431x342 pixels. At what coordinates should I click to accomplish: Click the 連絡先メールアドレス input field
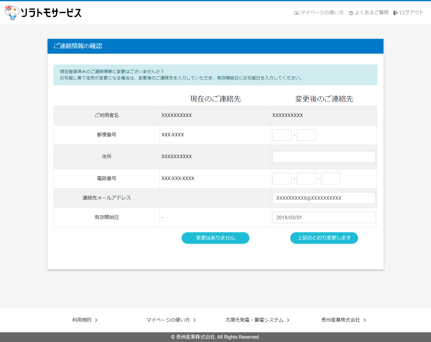point(324,198)
